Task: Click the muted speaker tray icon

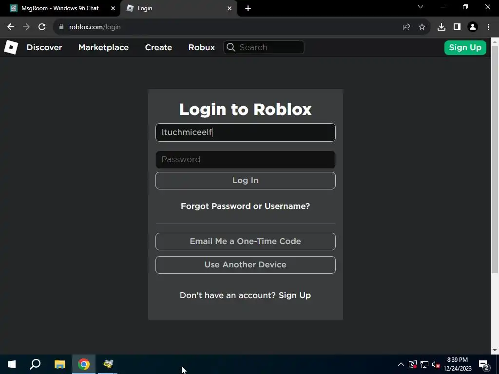Action: click(436, 364)
